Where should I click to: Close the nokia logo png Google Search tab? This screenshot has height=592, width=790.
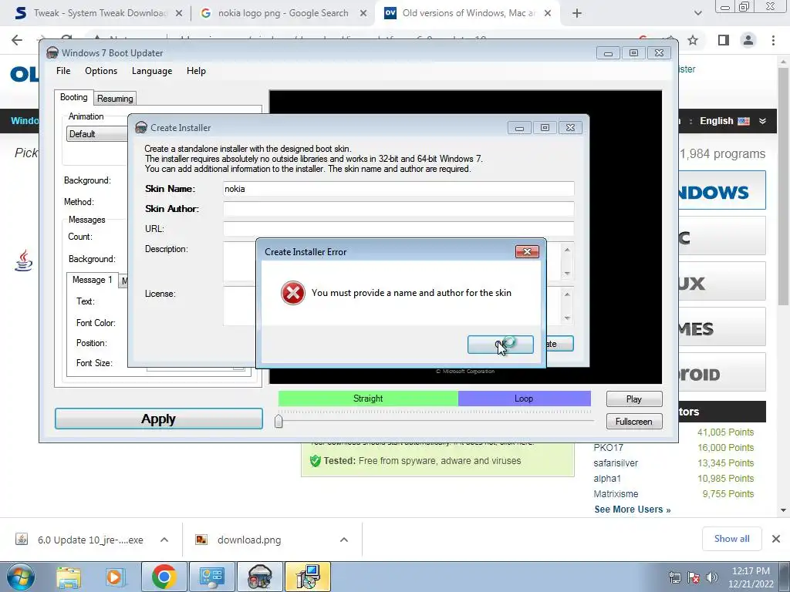(363, 14)
